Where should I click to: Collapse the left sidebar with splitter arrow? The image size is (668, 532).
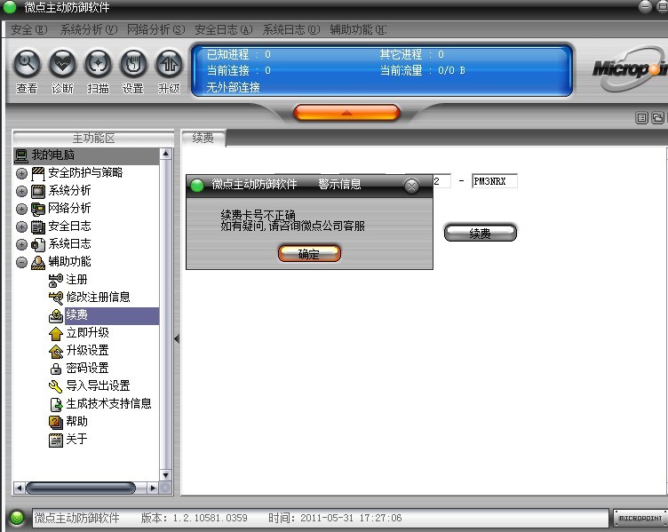tap(177, 339)
